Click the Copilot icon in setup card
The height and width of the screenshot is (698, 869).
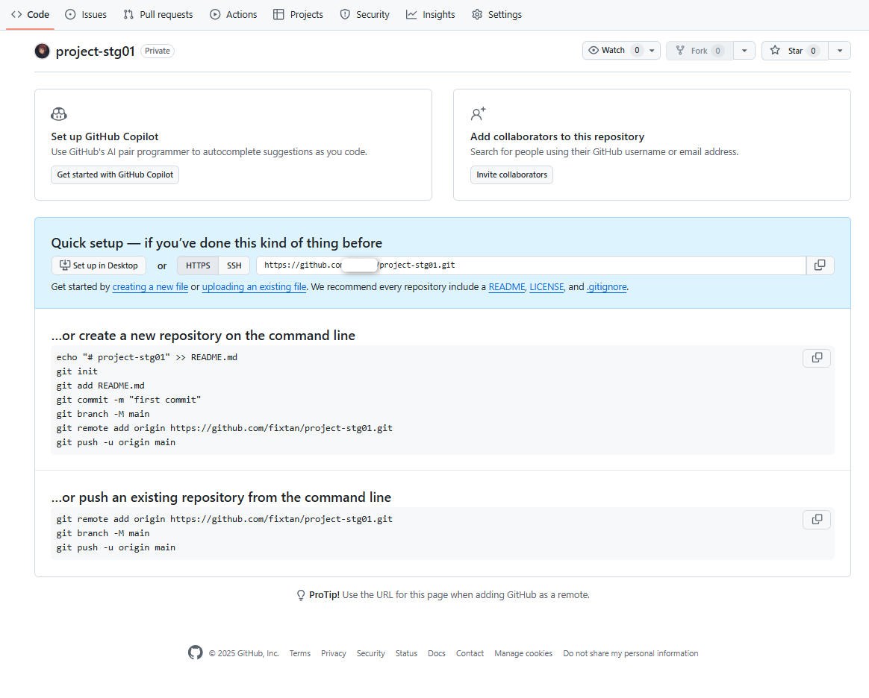click(x=59, y=114)
